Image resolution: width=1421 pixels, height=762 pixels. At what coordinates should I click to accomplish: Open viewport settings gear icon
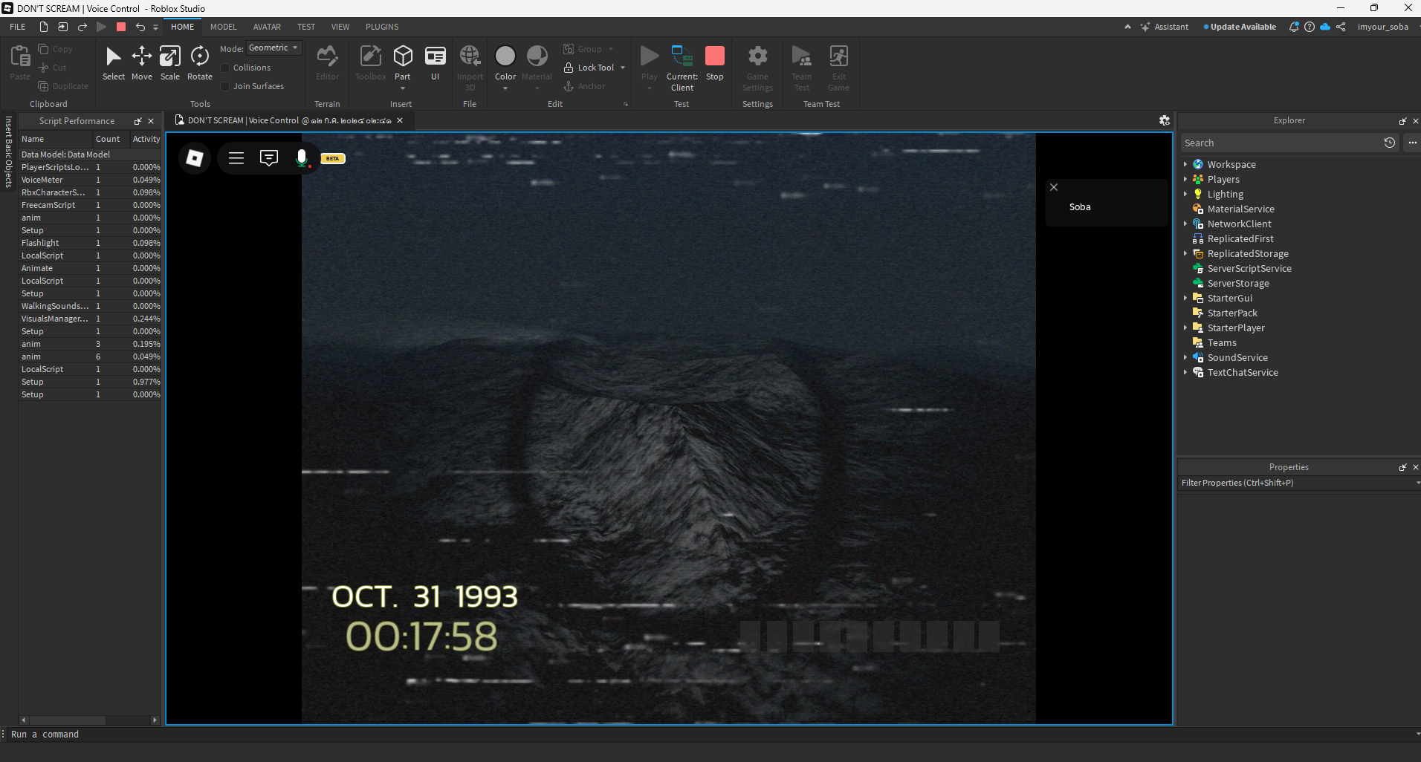point(1165,120)
